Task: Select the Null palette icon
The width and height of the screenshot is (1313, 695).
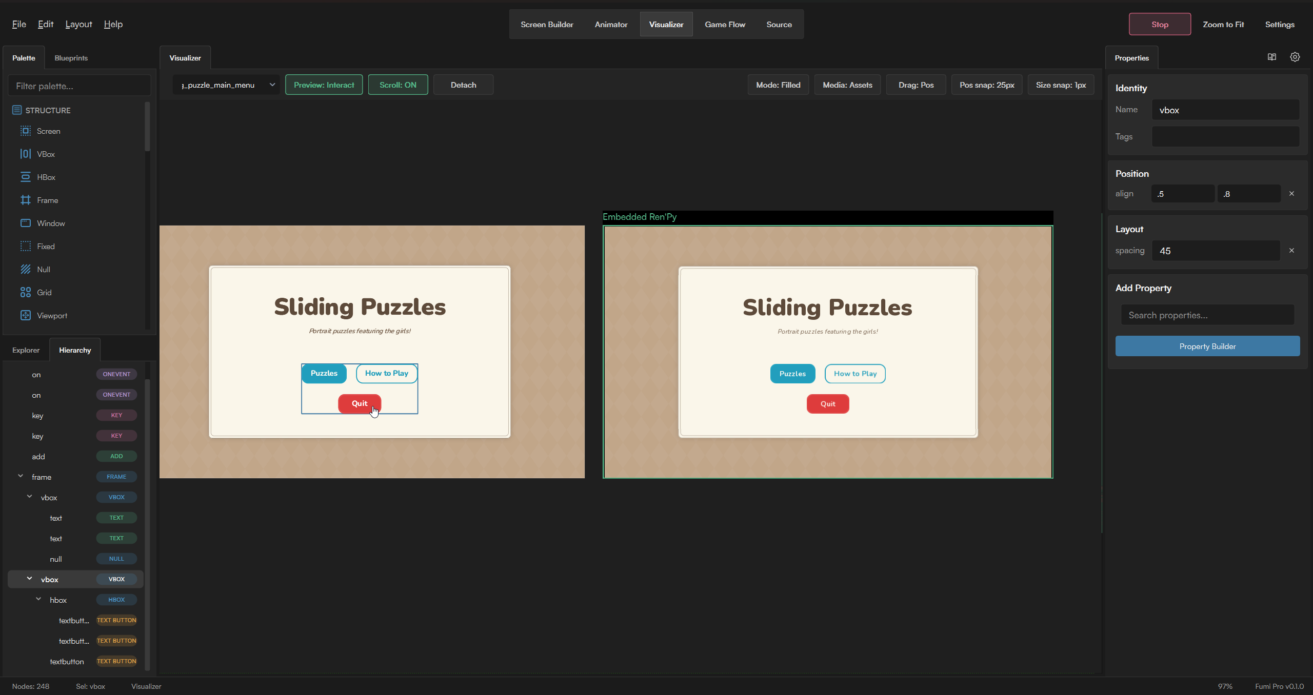Action: pos(26,269)
